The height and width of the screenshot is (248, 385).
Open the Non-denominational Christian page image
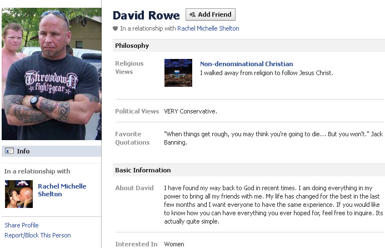click(178, 73)
